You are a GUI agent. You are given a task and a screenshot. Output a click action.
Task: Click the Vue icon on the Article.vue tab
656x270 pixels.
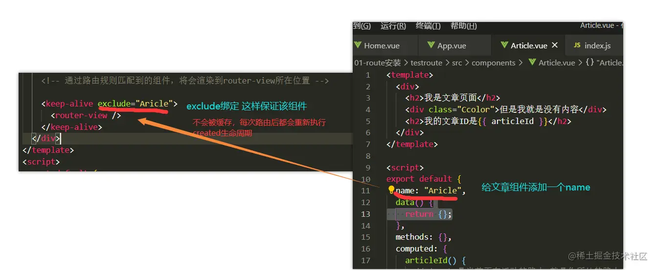click(504, 45)
